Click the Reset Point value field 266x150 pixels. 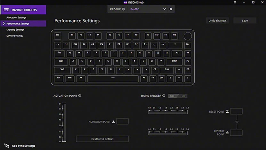click(x=236, y=111)
